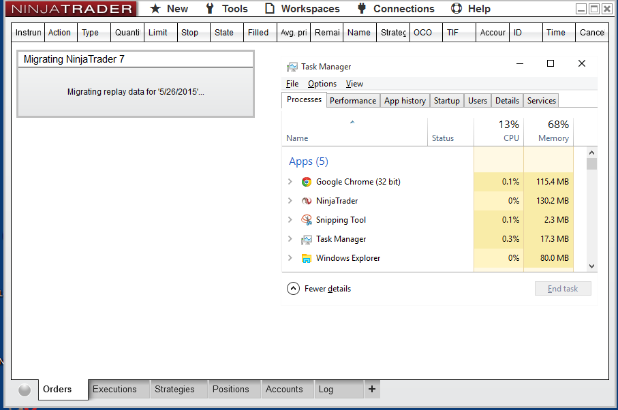Switch to the Services tab

coord(541,101)
